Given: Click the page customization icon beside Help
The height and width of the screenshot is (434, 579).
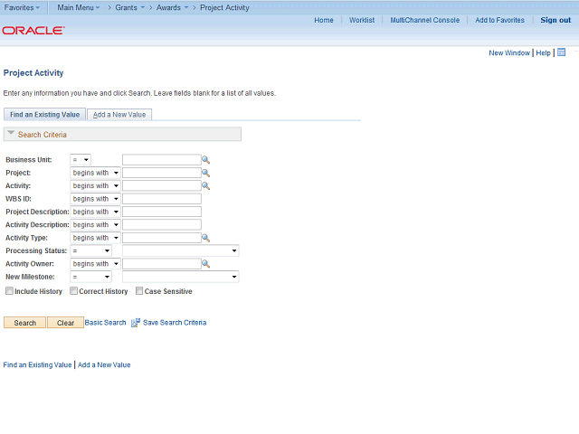Looking at the screenshot, I should pos(561,52).
